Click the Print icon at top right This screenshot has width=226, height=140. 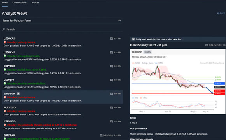(218, 13)
